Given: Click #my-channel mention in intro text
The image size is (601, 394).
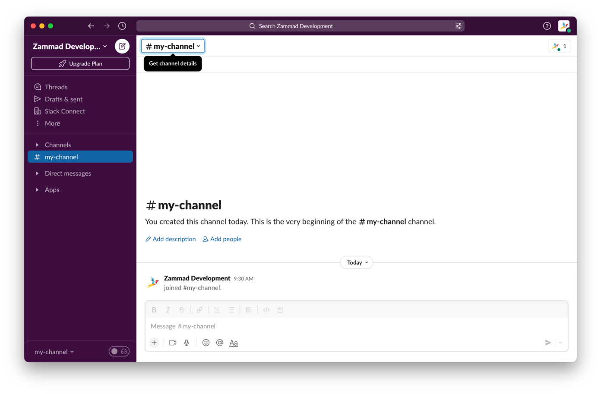Looking at the screenshot, I should pyautogui.click(x=383, y=222).
